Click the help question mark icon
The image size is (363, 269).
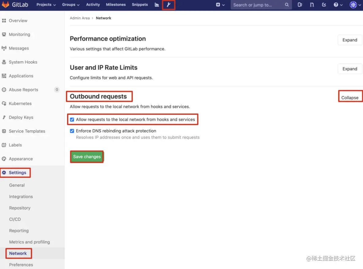tap(336, 5)
